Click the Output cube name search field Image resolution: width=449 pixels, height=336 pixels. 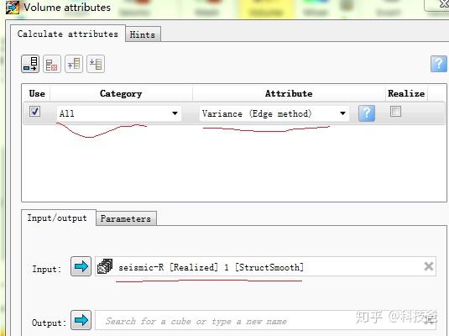tap(265, 320)
